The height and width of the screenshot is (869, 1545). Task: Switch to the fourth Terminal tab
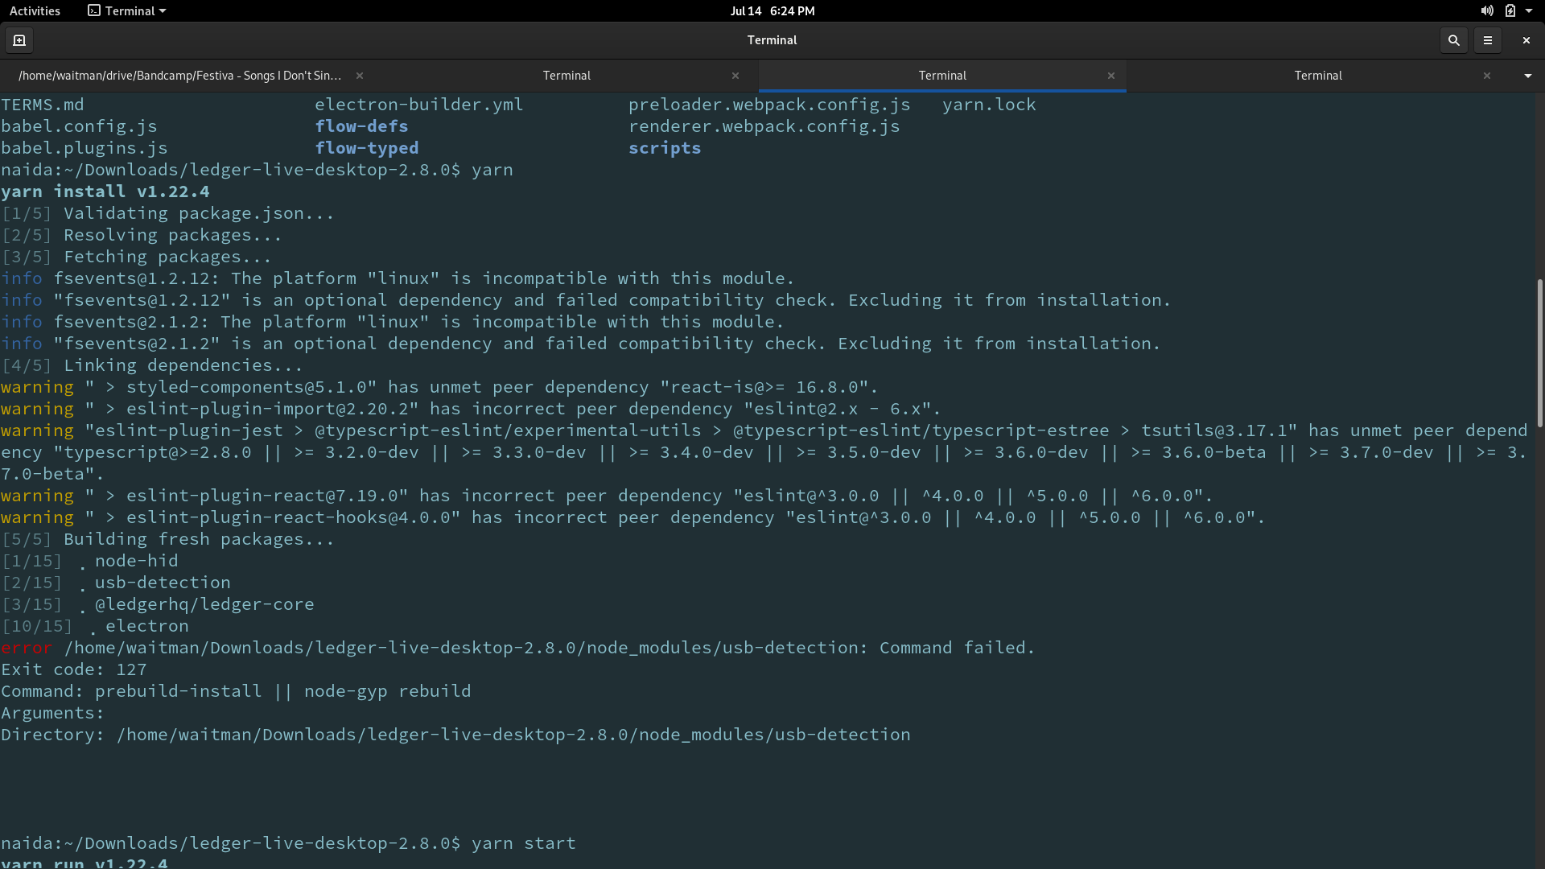[x=1318, y=76]
